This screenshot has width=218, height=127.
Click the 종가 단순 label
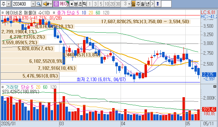point(66,13)
